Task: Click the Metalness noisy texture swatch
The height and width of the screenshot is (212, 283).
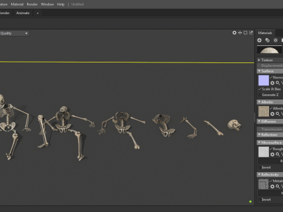Action: [x=264, y=184]
